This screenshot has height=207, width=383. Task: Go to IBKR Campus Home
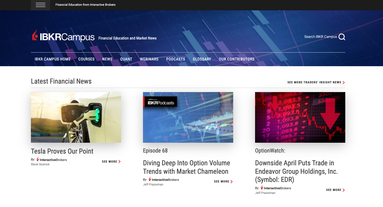click(53, 59)
